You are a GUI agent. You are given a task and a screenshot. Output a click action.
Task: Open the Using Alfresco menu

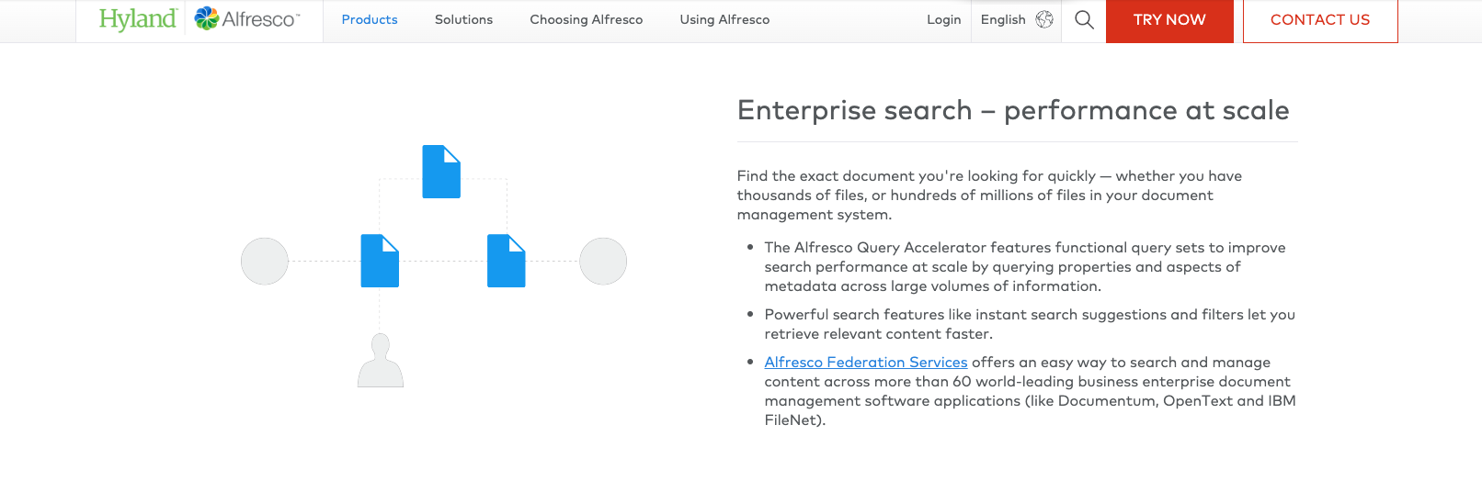click(x=724, y=19)
